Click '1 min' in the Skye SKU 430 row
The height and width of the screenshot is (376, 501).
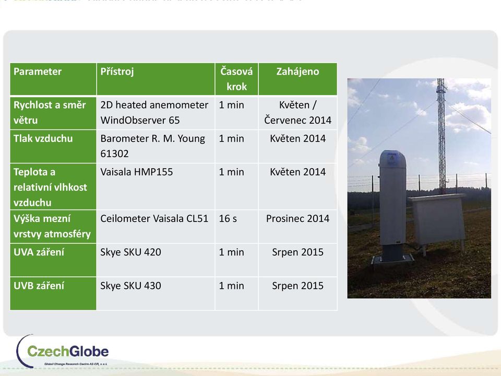tap(236, 293)
